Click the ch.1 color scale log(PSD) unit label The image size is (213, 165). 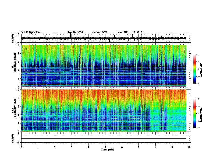[201, 70]
